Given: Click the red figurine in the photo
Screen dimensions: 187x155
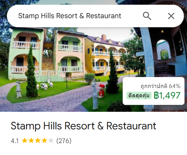Looking at the screenshot, I should click(102, 91).
